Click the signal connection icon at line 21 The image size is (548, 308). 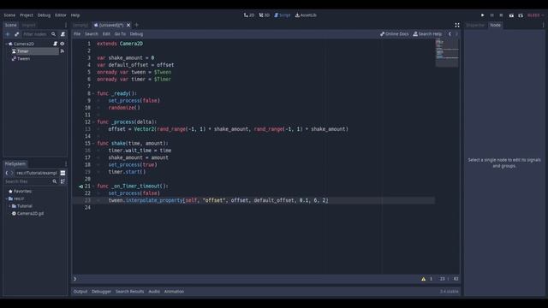[x=81, y=187]
